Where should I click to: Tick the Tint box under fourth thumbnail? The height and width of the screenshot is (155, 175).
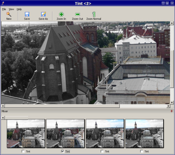(142, 151)
